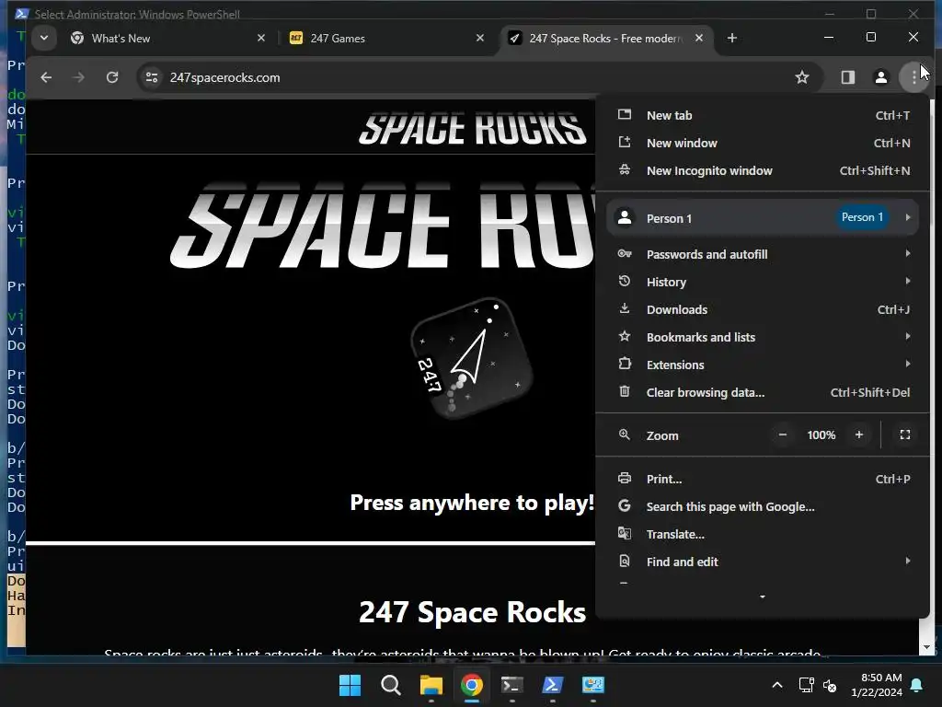Decrease zoom with the minus button

[x=782, y=435]
